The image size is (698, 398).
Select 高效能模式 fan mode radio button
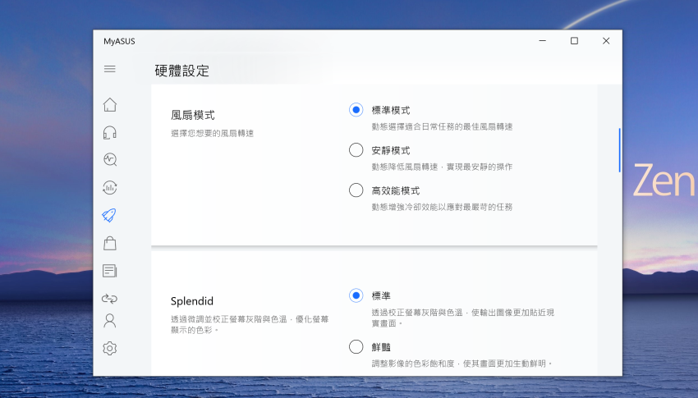[356, 190]
